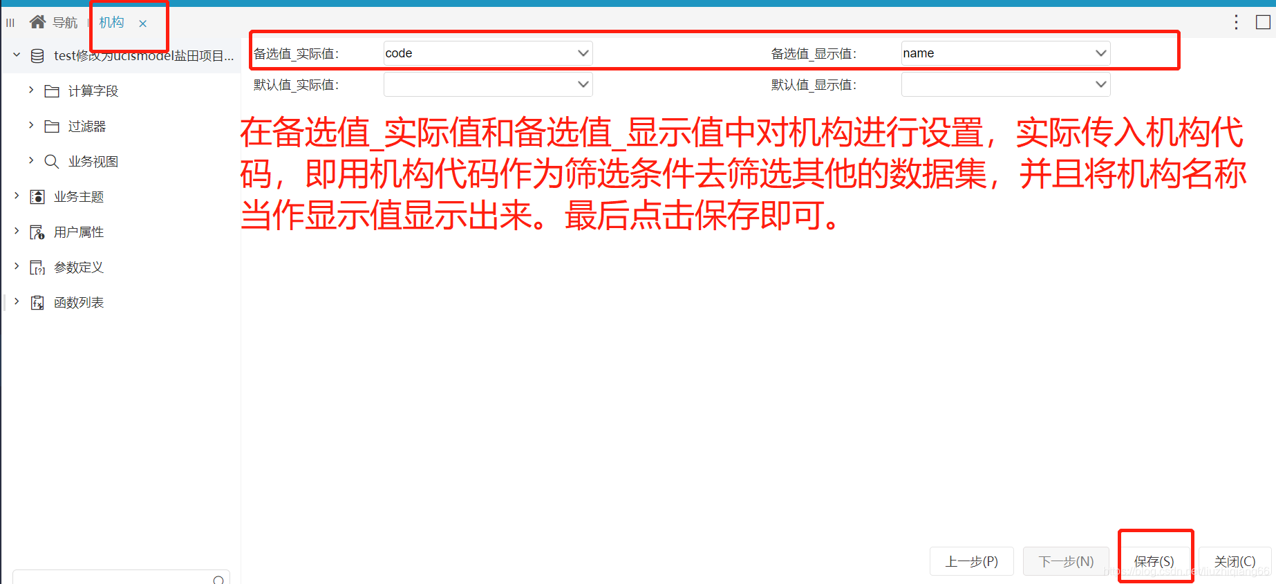The width and height of the screenshot is (1276, 584).
Task: Click the search field below the tree
Action: (x=121, y=578)
